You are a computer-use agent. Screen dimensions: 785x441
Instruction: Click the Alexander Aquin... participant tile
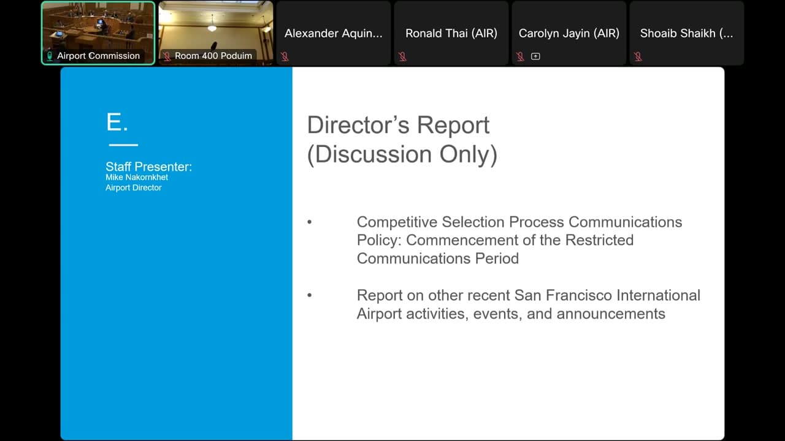(x=334, y=32)
